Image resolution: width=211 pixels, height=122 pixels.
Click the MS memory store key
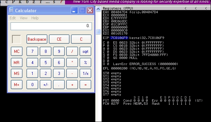click(17, 74)
